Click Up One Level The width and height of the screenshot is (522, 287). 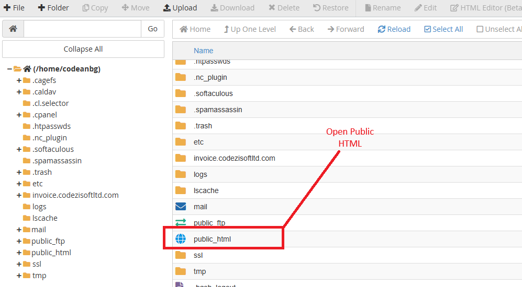pyautogui.click(x=250, y=29)
